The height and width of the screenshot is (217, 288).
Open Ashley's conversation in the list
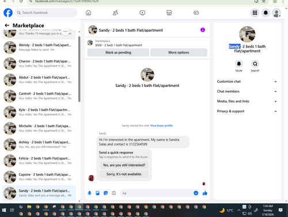(39, 144)
